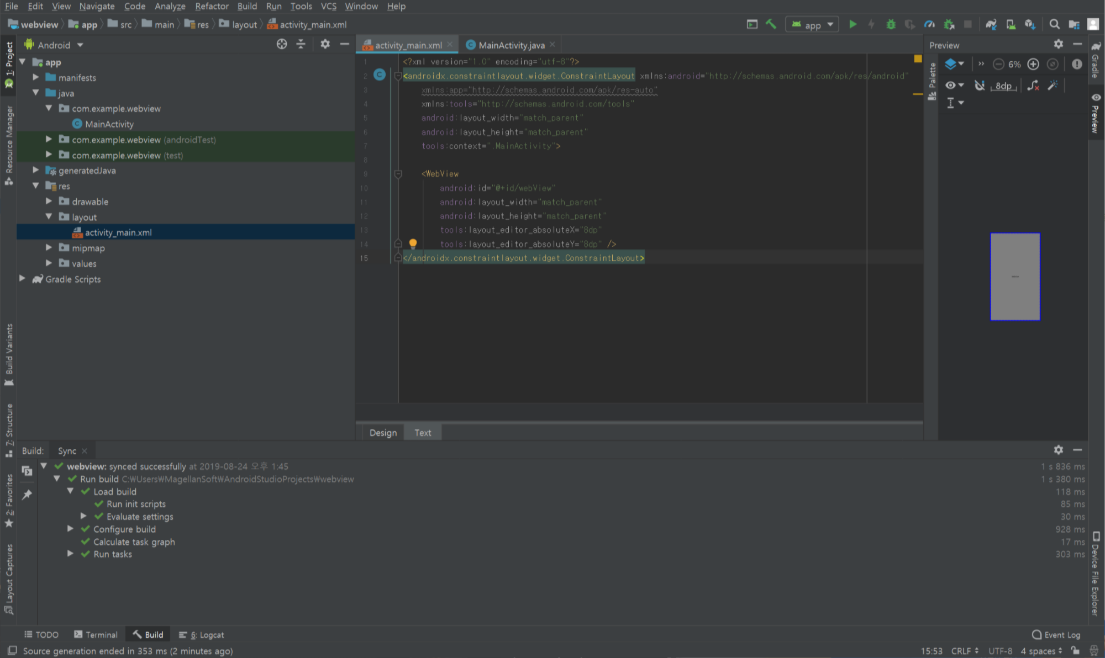Expand the Gradle Scripts tree node
The height and width of the screenshot is (658, 1105).
(x=22, y=279)
